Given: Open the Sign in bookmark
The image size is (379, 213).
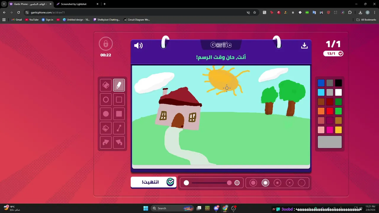Looking at the screenshot, I should (x=47, y=20).
